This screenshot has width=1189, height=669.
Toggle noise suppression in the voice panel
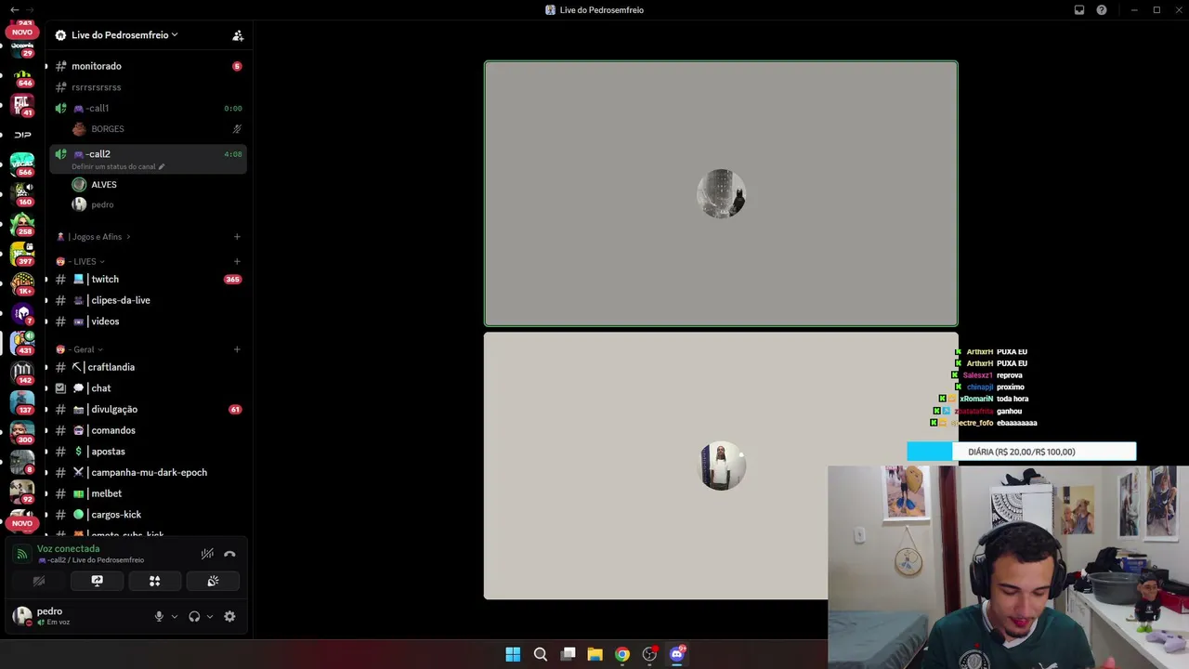(207, 554)
